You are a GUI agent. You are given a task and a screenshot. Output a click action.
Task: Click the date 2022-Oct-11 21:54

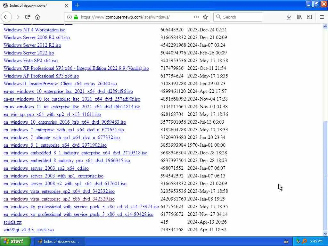pyautogui.click(x=207, y=68)
